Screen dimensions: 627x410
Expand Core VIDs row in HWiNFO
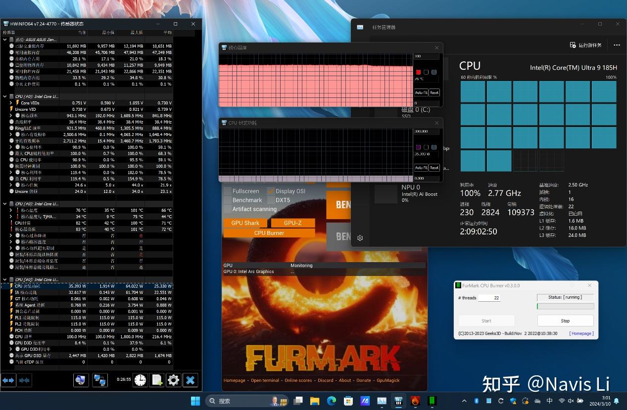pos(11,103)
